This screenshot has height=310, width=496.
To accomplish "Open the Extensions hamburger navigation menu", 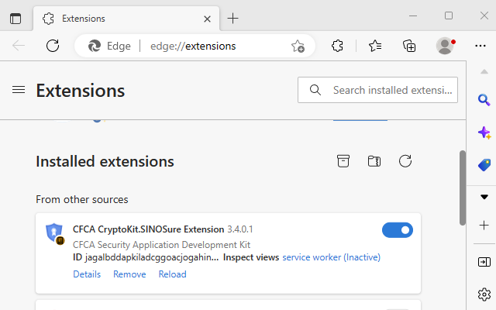I will pyautogui.click(x=19, y=90).
